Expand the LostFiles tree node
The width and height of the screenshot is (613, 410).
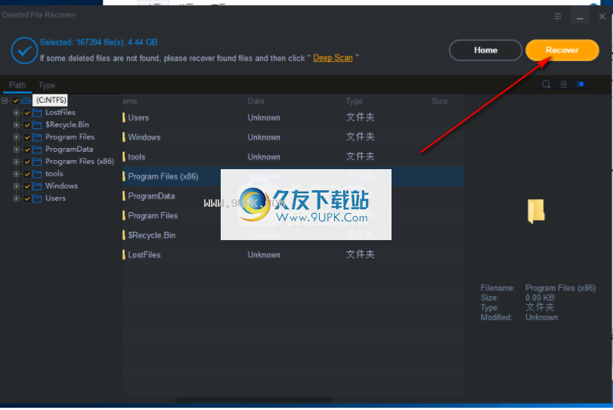(16, 113)
